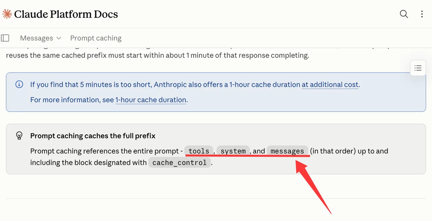
Task: Click the 'Prompt caching caches the full prefix' heading
Action: click(x=93, y=136)
